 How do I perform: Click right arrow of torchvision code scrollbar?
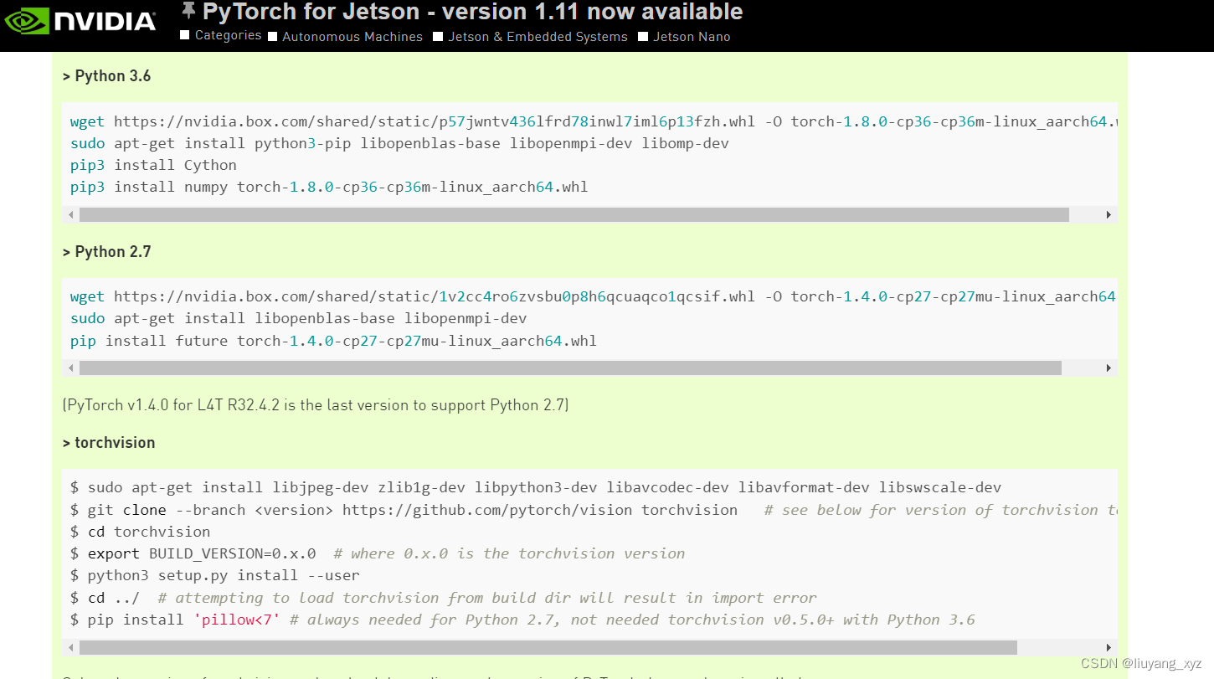[1109, 648]
